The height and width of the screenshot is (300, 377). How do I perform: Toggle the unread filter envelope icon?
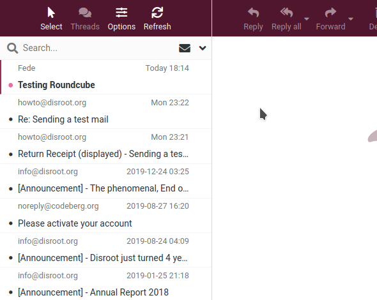[185, 48]
